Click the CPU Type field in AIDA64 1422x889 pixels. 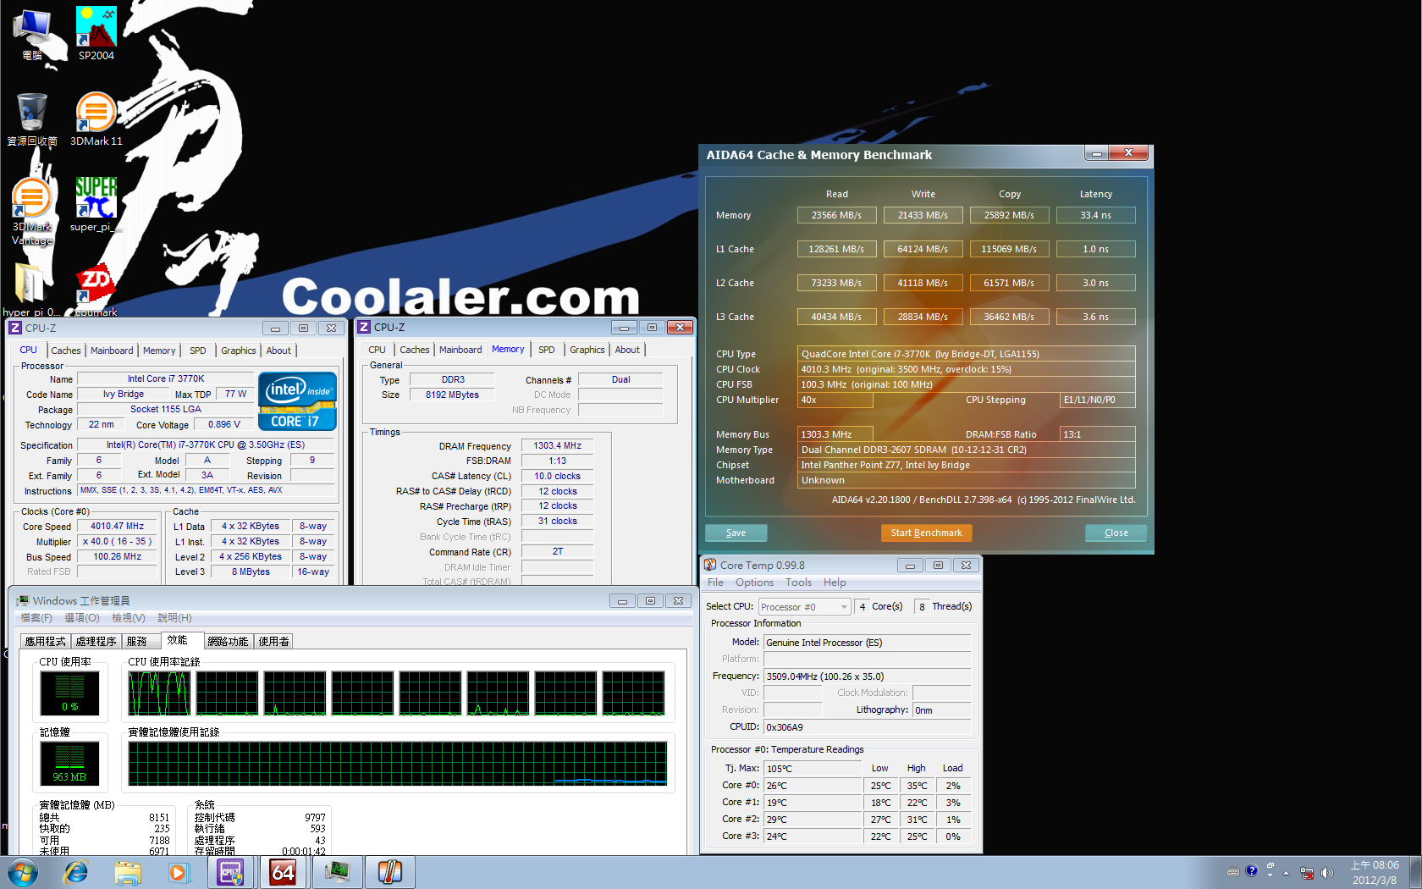966,354
